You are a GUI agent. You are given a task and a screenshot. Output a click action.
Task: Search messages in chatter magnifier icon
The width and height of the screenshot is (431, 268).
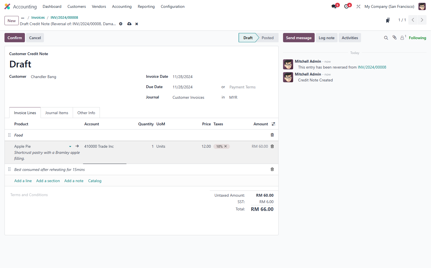386,38
